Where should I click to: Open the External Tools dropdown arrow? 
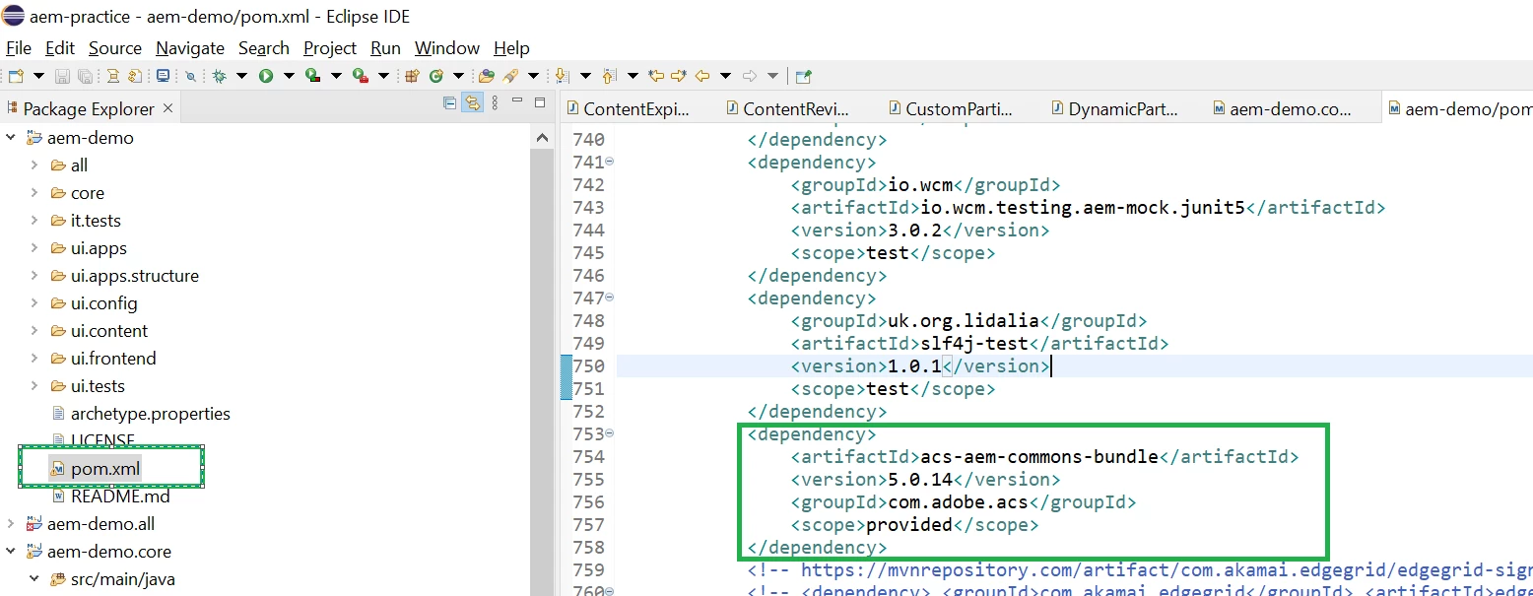pos(383,76)
